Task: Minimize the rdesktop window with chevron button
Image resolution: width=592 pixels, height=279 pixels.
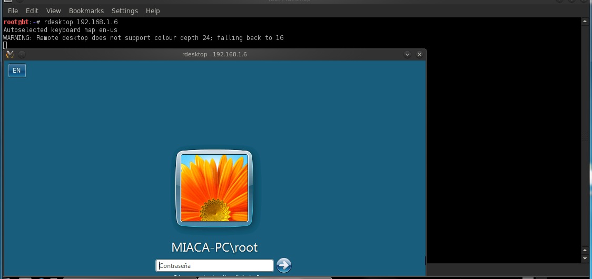Action: click(x=407, y=54)
